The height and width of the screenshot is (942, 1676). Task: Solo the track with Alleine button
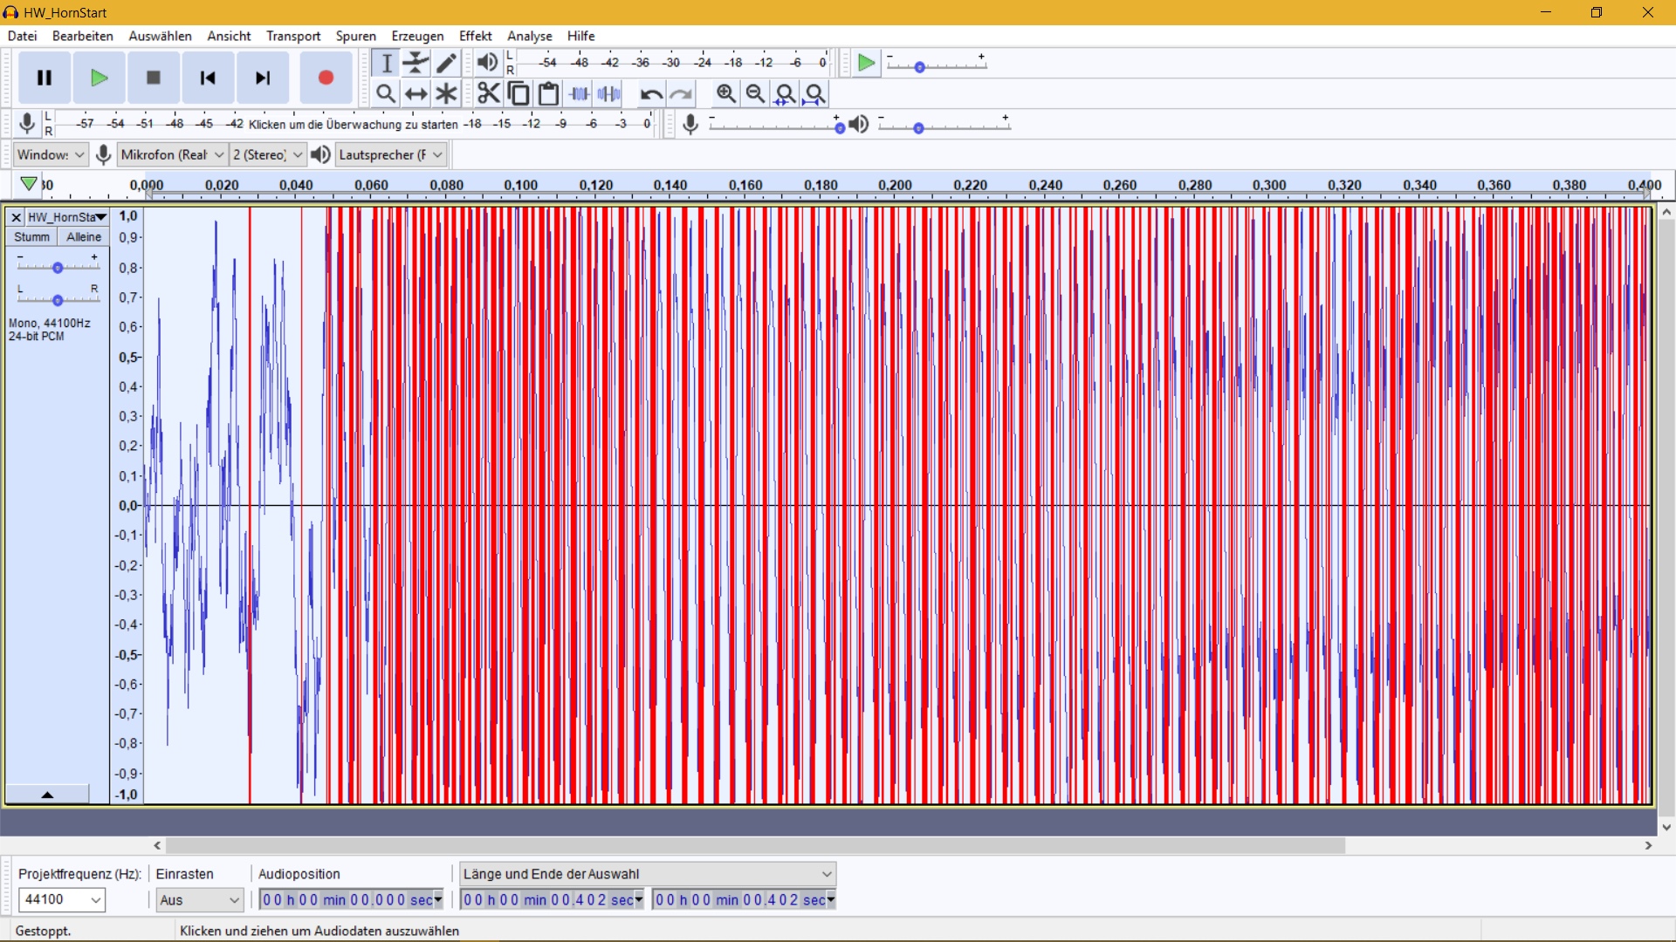point(84,237)
